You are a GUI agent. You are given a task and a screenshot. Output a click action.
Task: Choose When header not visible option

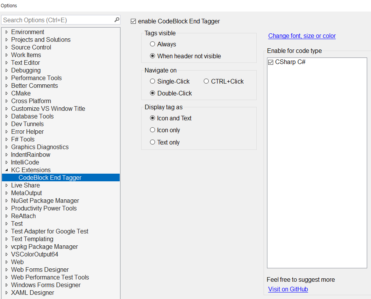coord(153,56)
